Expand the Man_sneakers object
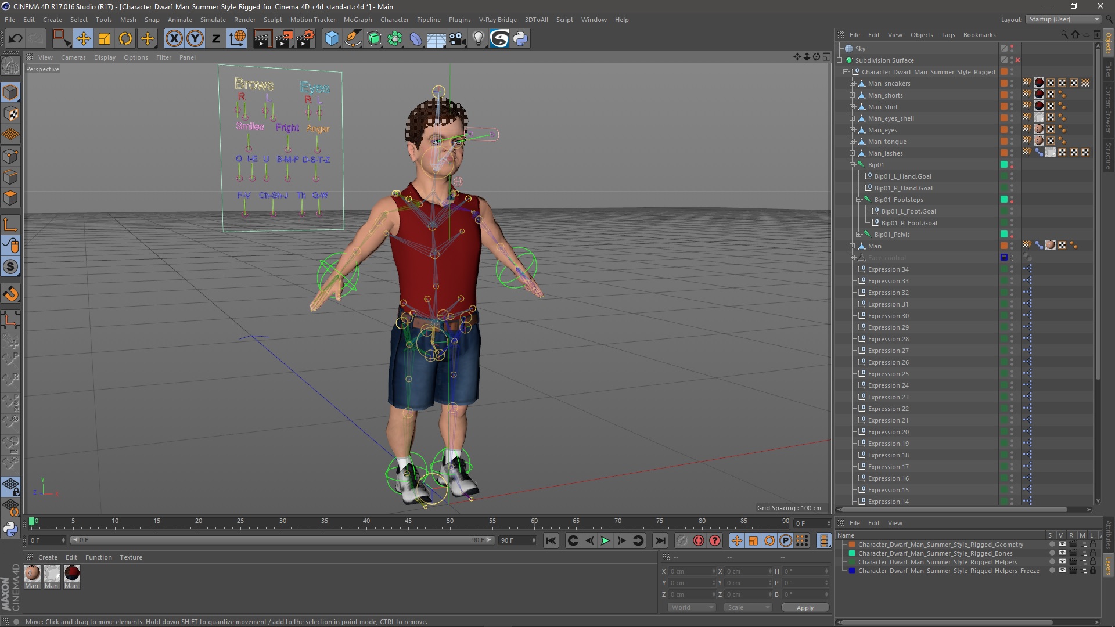1115x627 pixels. tap(853, 84)
